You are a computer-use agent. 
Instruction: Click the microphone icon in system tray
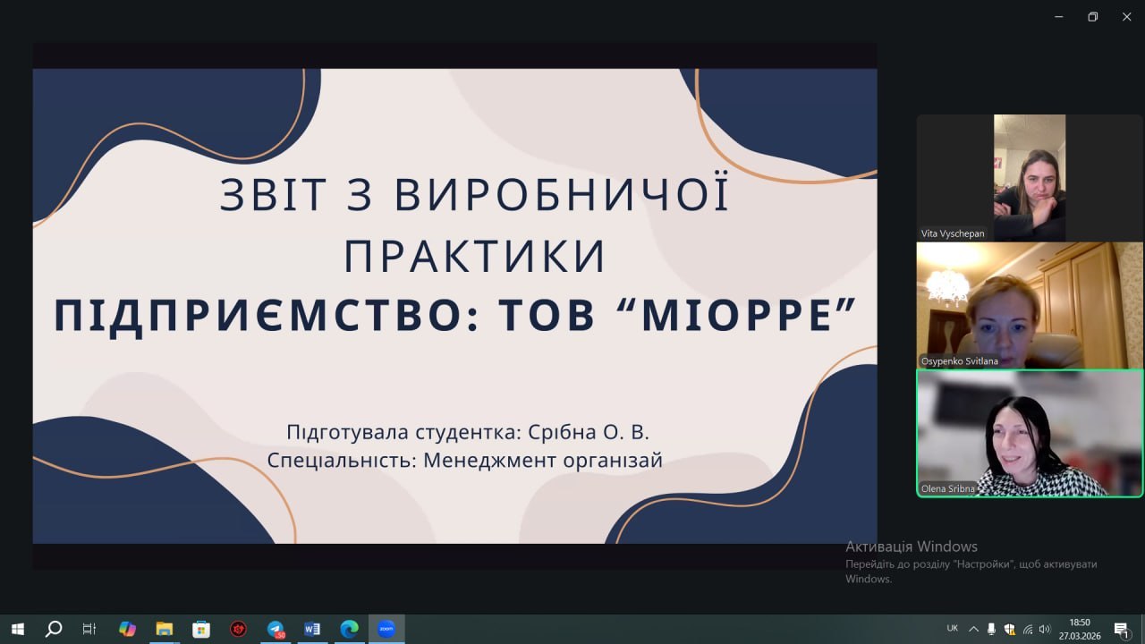click(x=991, y=629)
